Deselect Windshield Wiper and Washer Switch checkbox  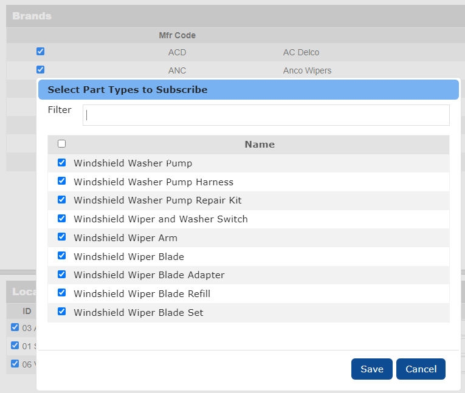pos(61,219)
